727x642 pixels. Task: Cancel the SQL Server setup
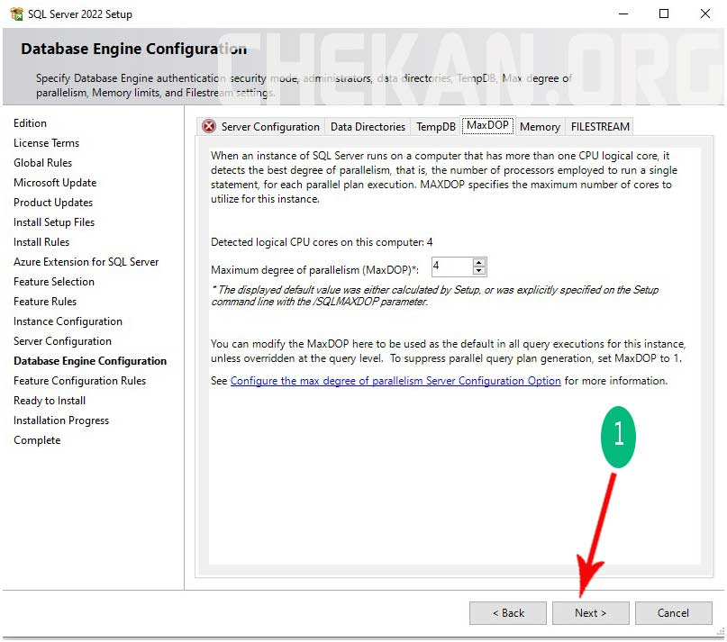pos(673,613)
